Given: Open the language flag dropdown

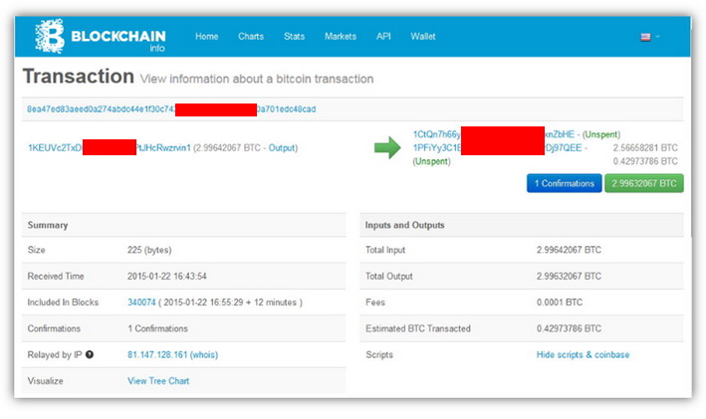Looking at the screenshot, I should (649, 37).
